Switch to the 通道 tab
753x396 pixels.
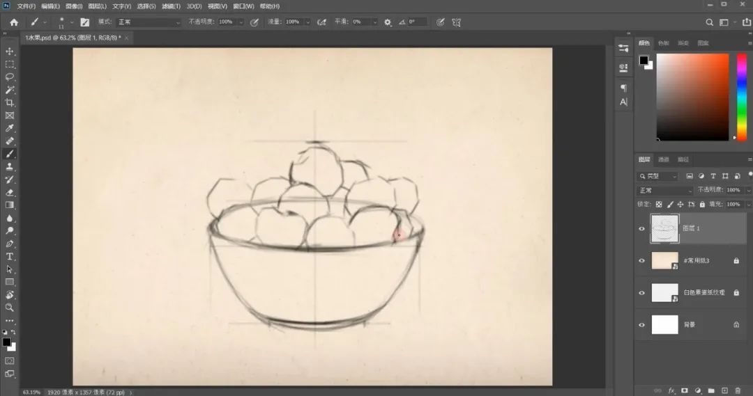click(x=664, y=159)
